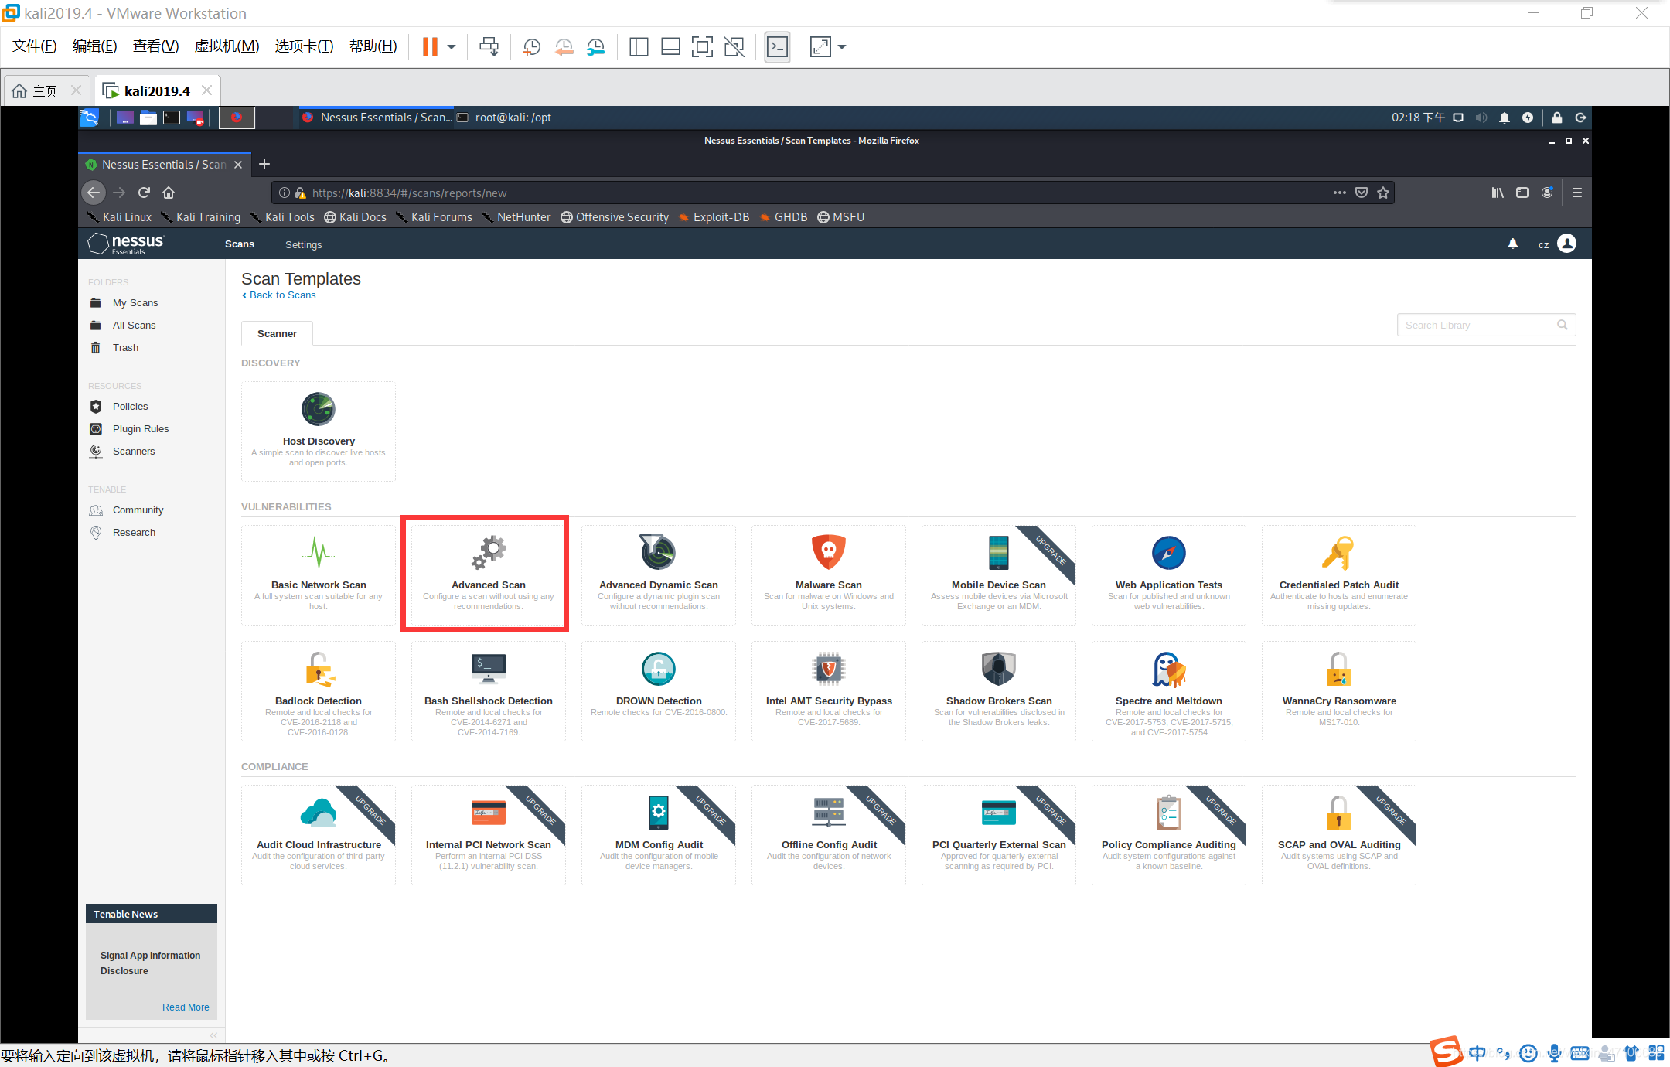1670x1067 pixels.
Task: Bookmark page with the star icon
Action: pos(1383,193)
